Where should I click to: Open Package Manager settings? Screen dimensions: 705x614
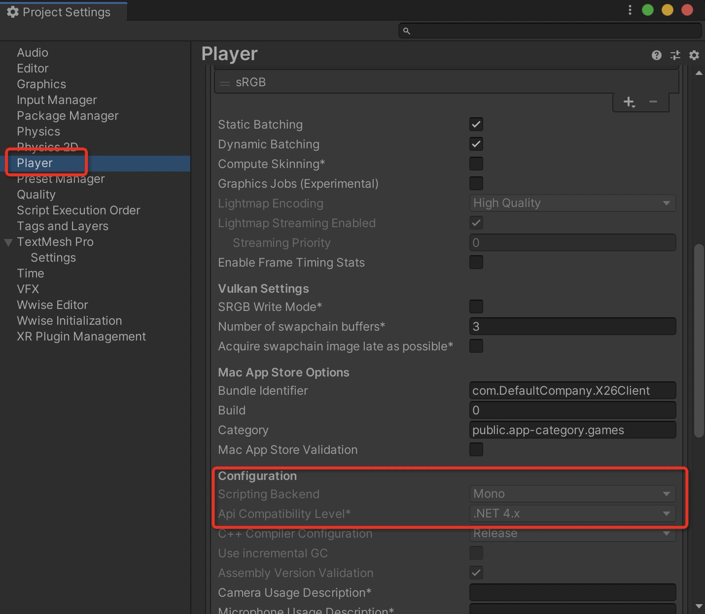(68, 116)
